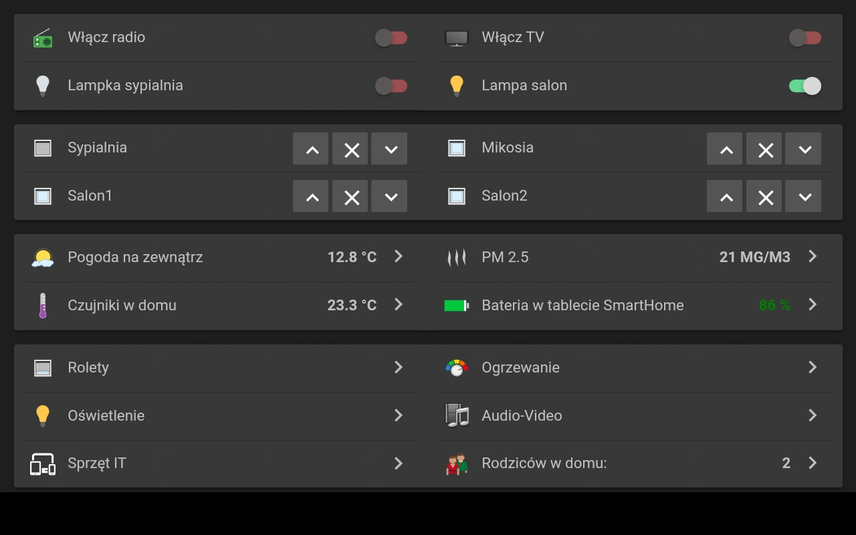Click the green battery icon
856x535 pixels.
click(x=457, y=306)
